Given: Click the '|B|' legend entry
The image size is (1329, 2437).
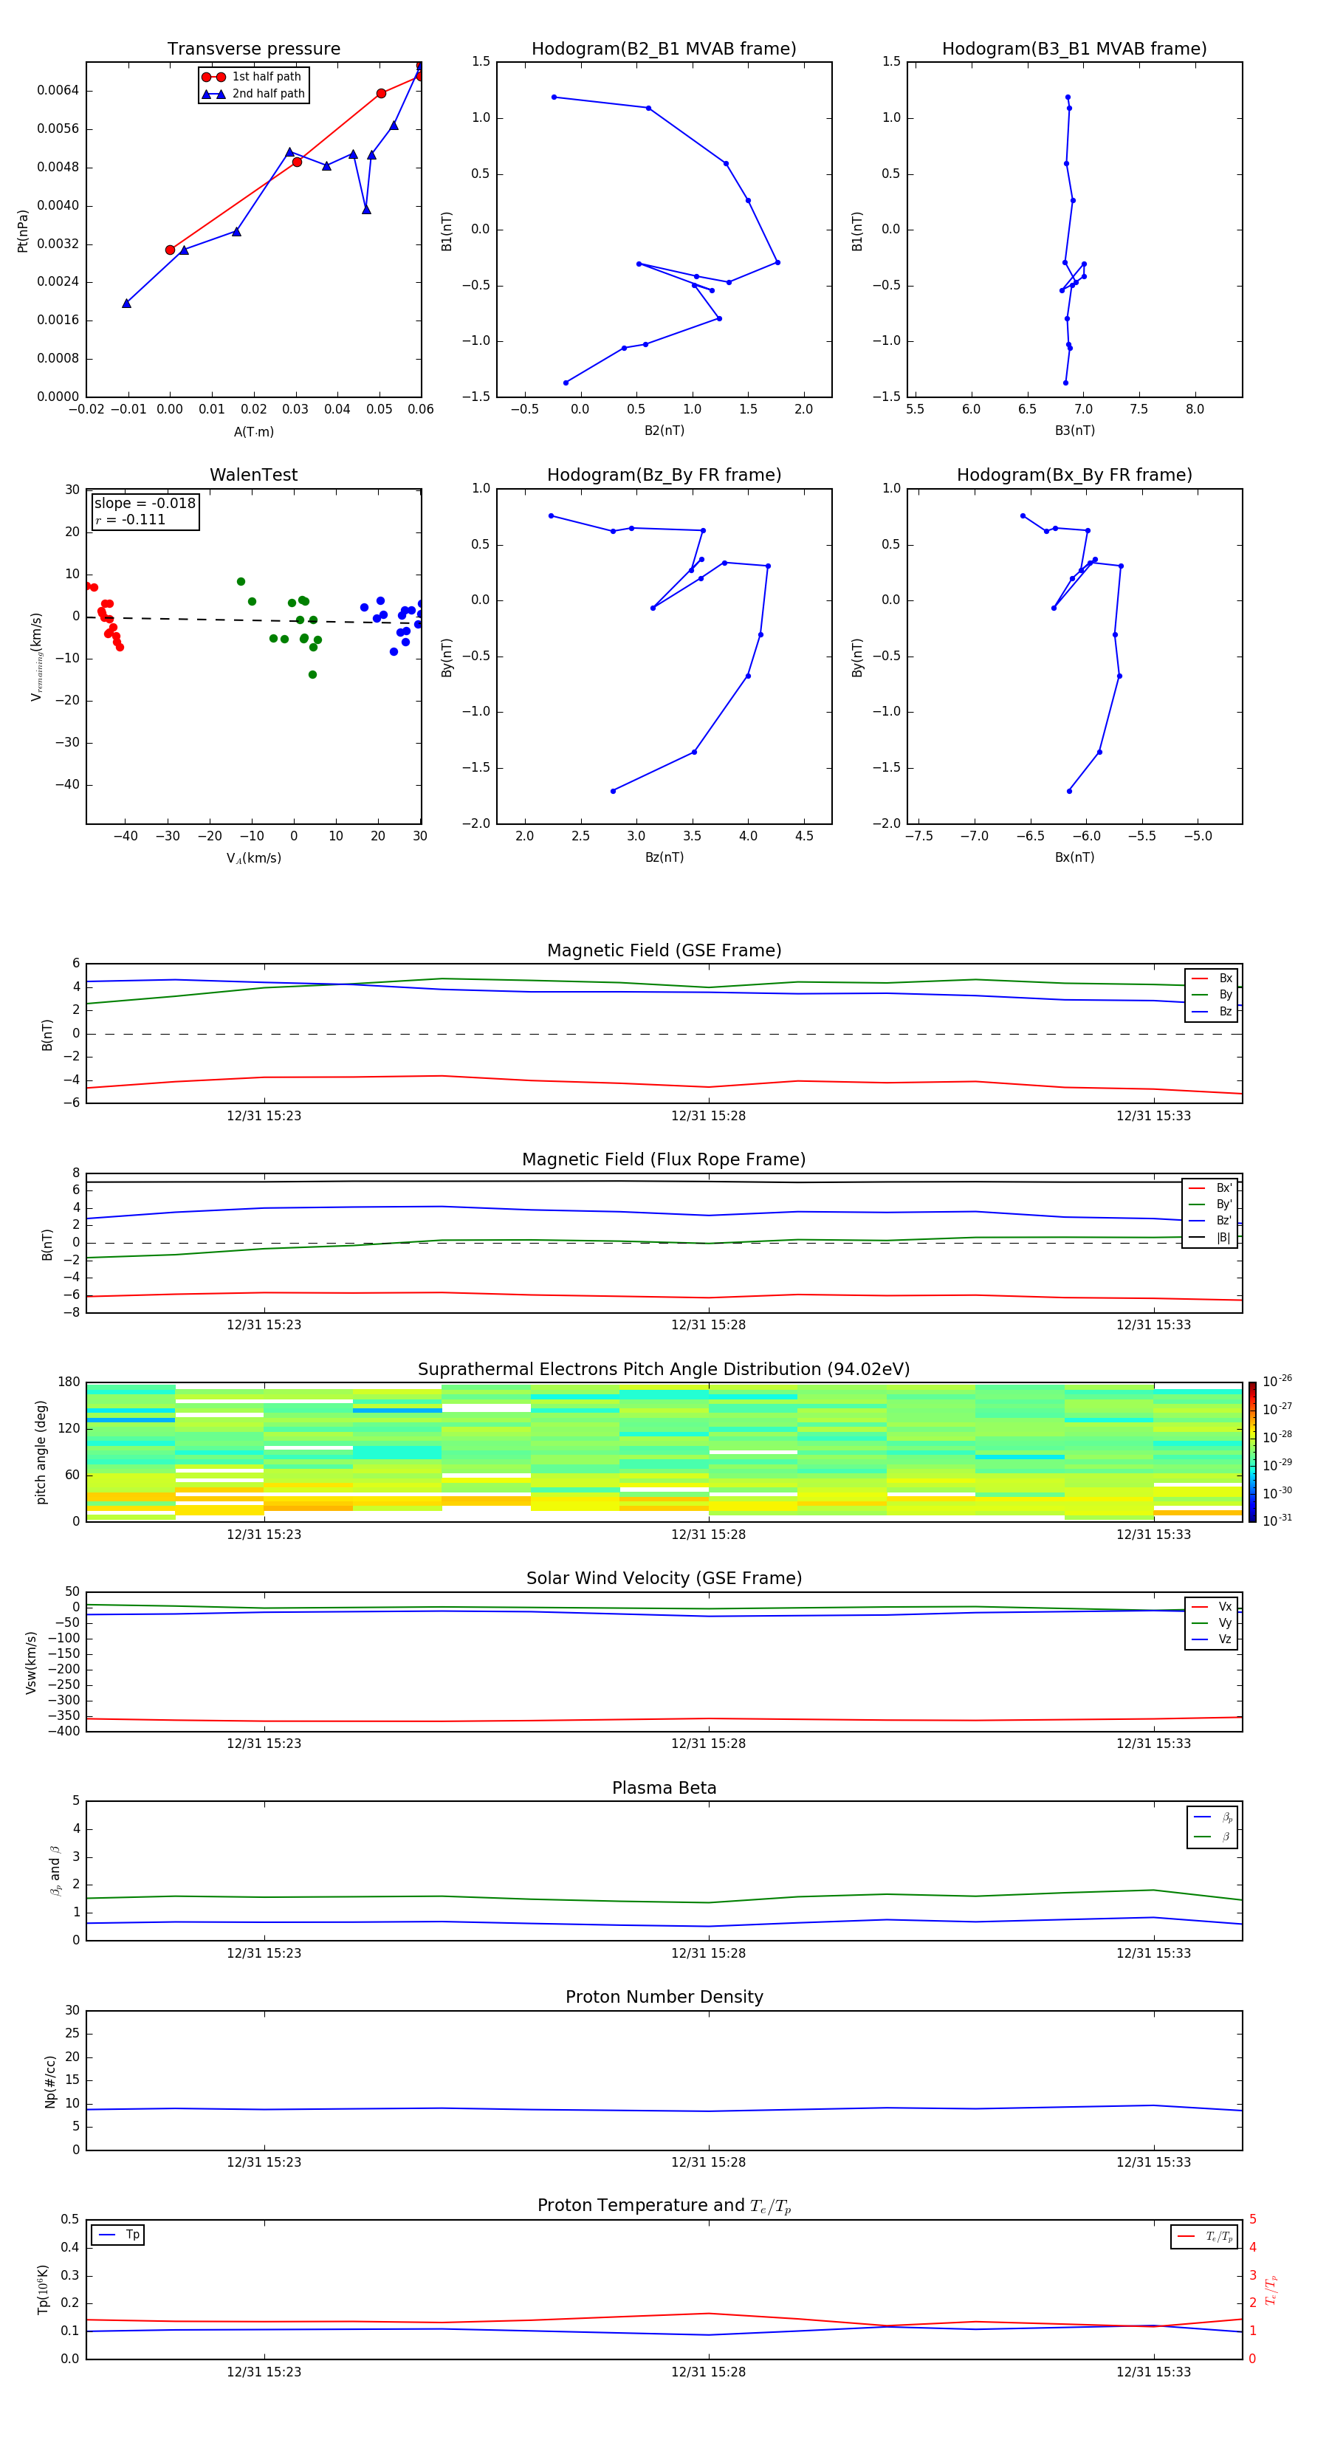Looking at the screenshot, I should tap(1210, 1238).
